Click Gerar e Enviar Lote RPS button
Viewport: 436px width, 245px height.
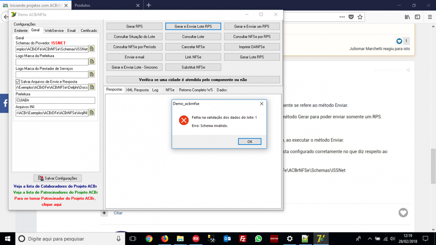pos(193,26)
